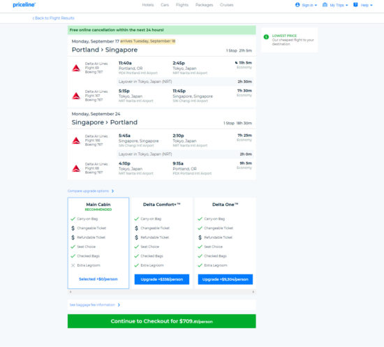Click 'Singapore › Portland' heading
The image size is (384, 347).
click(x=105, y=122)
